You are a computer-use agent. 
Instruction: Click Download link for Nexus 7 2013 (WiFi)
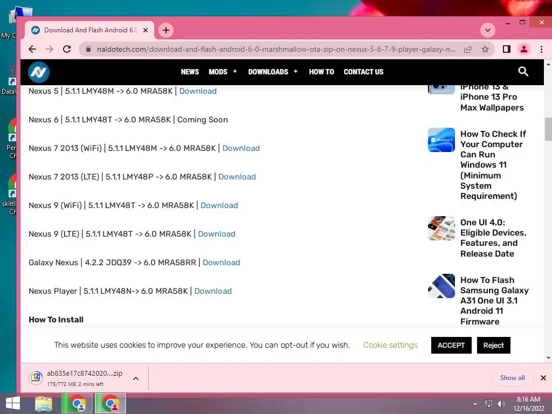point(241,148)
